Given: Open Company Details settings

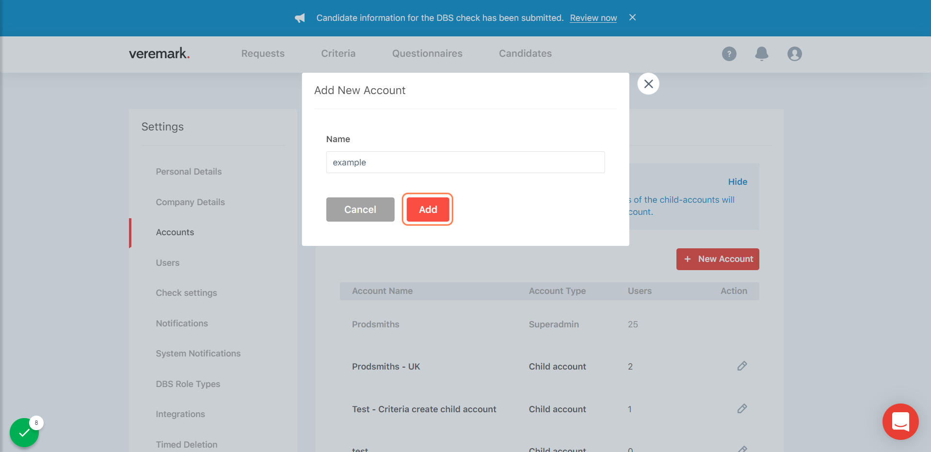Looking at the screenshot, I should [190, 202].
